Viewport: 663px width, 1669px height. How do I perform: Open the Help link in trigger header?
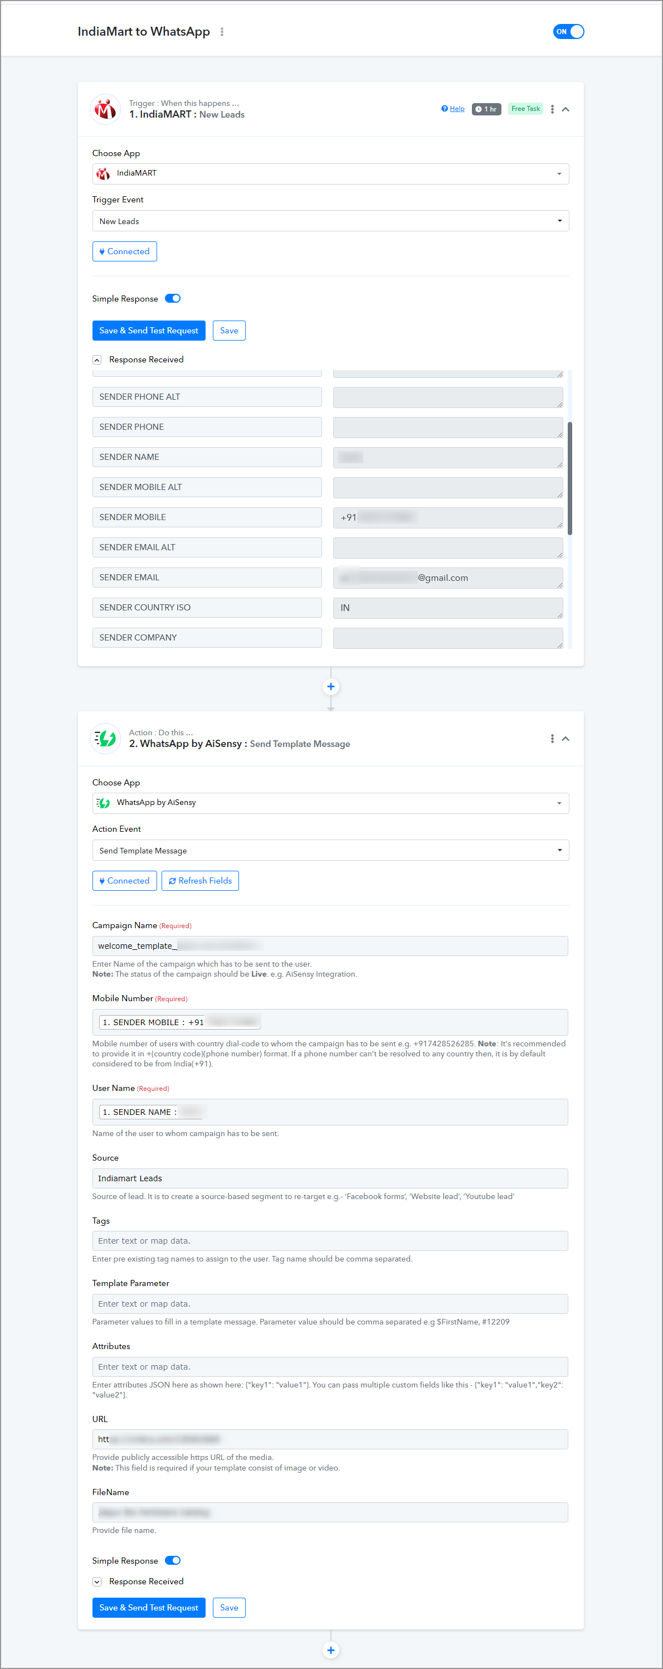[x=452, y=109]
